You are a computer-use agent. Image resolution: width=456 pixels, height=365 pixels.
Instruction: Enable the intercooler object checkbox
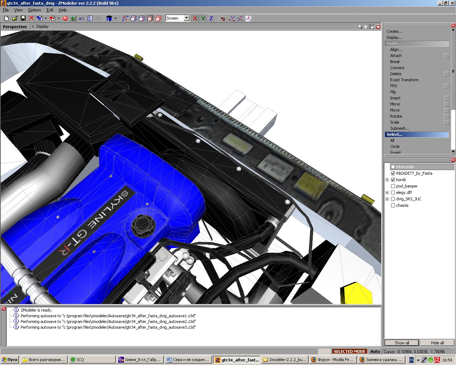point(393,167)
